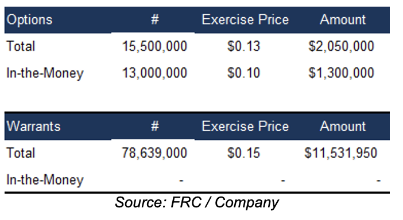Click the $0.10 exercise price cell
Image resolution: width=403 pixels, height=220 pixels.
click(243, 73)
